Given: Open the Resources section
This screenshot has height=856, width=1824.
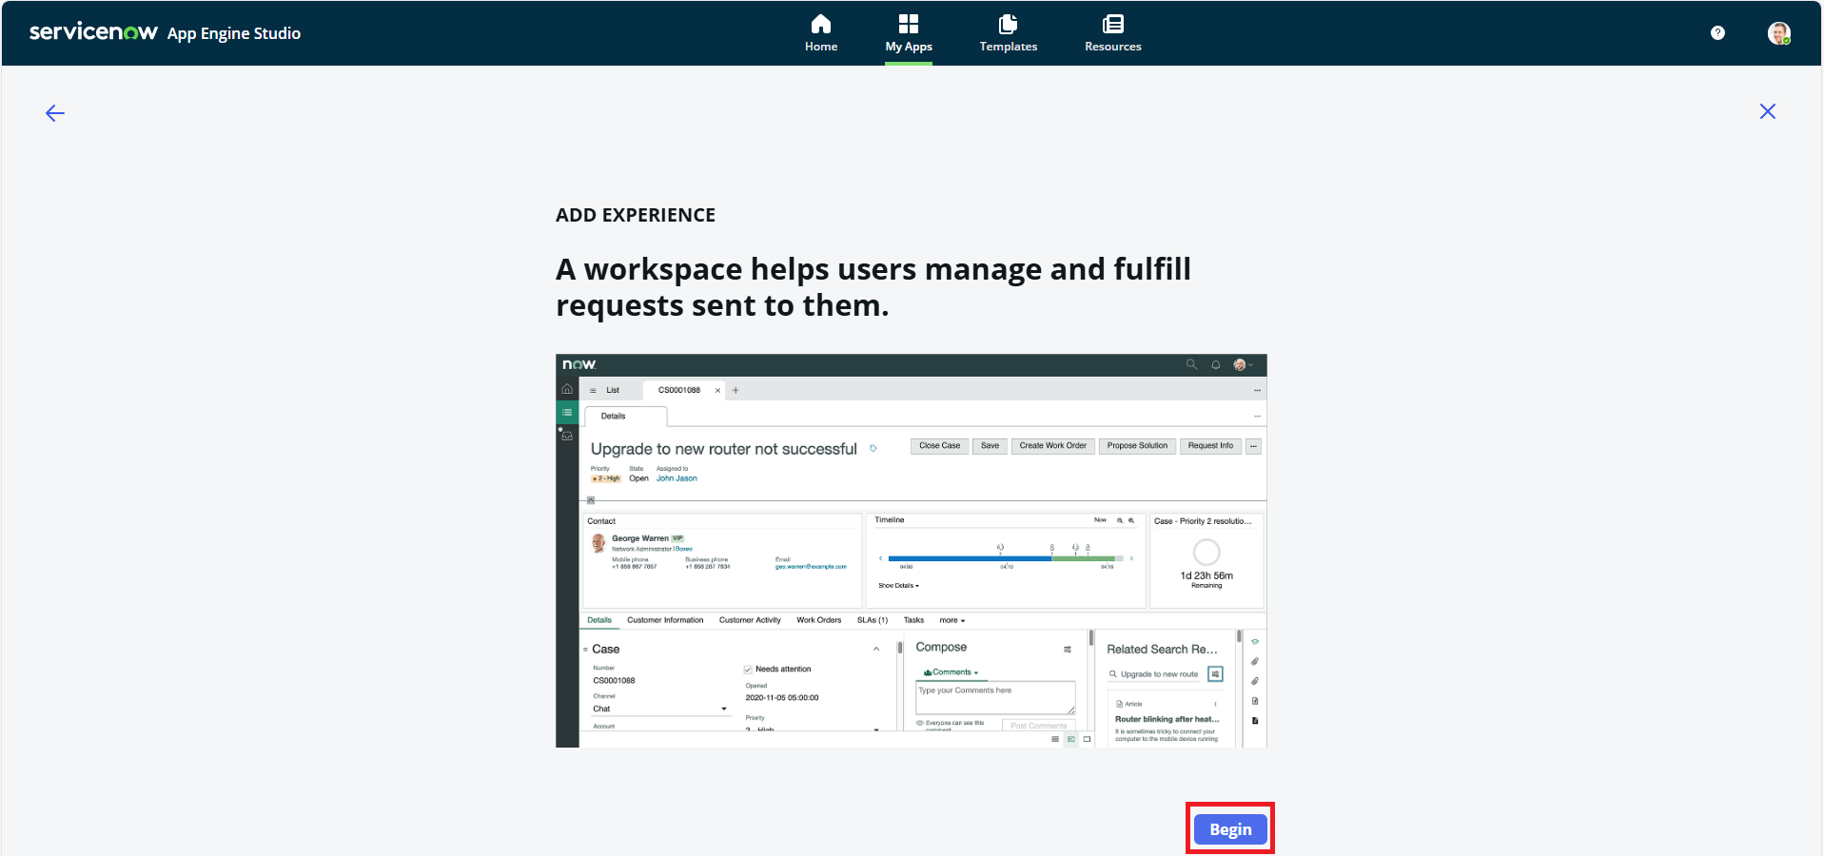Looking at the screenshot, I should (1112, 33).
